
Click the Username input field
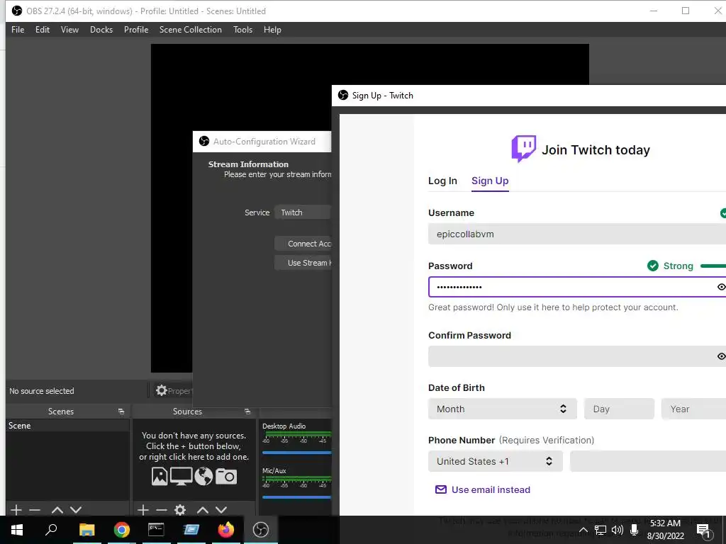pyautogui.click(x=577, y=234)
